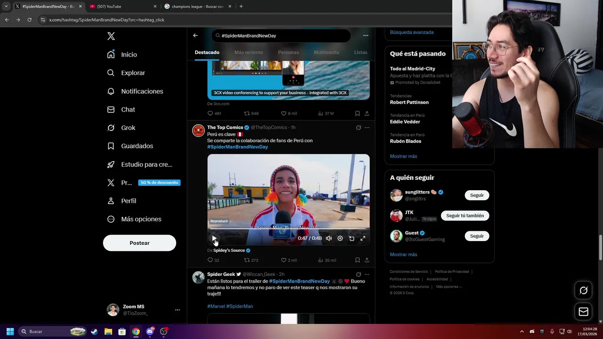603x339 pixels.
Task: Click the #Marvel hashtag
Action: (216, 307)
